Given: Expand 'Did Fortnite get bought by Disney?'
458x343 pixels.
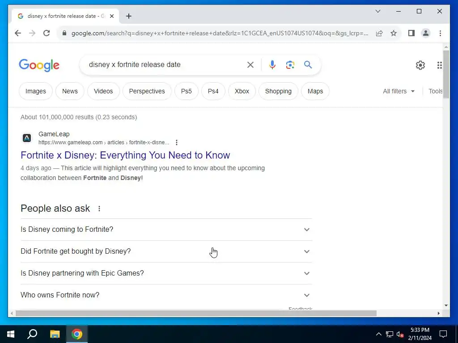Looking at the screenshot, I should coord(166,251).
